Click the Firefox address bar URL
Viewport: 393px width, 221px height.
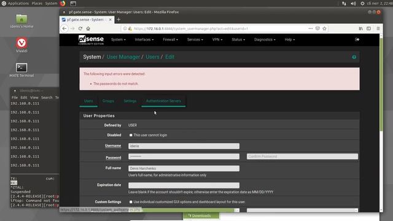pos(191,29)
